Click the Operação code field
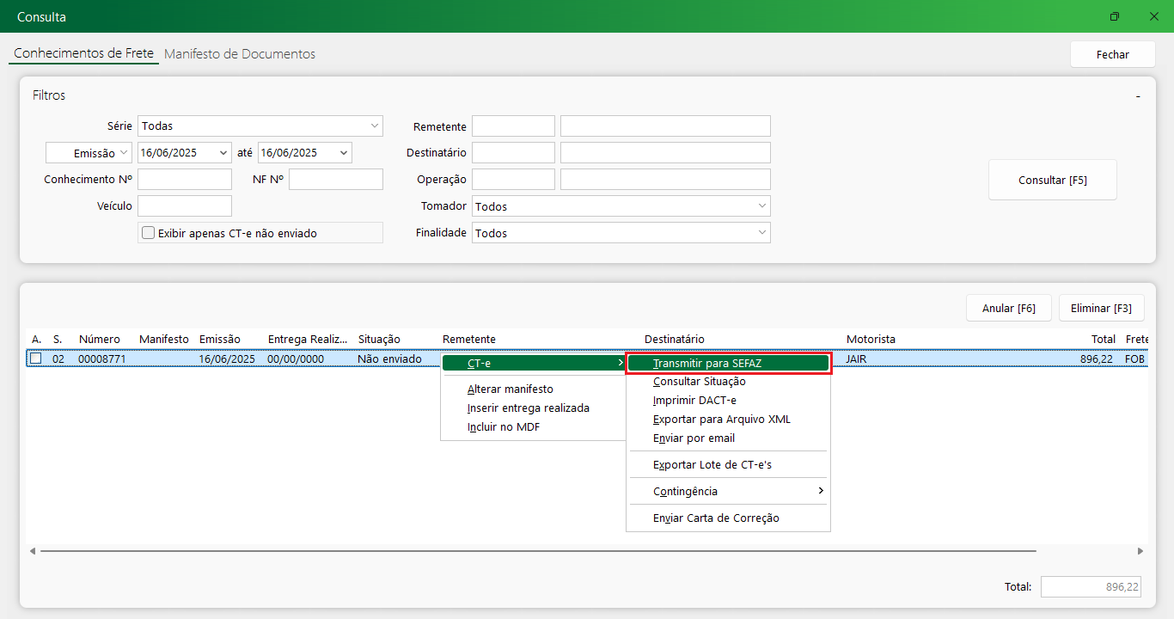This screenshot has height=619, width=1174. (x=513, y=180)
